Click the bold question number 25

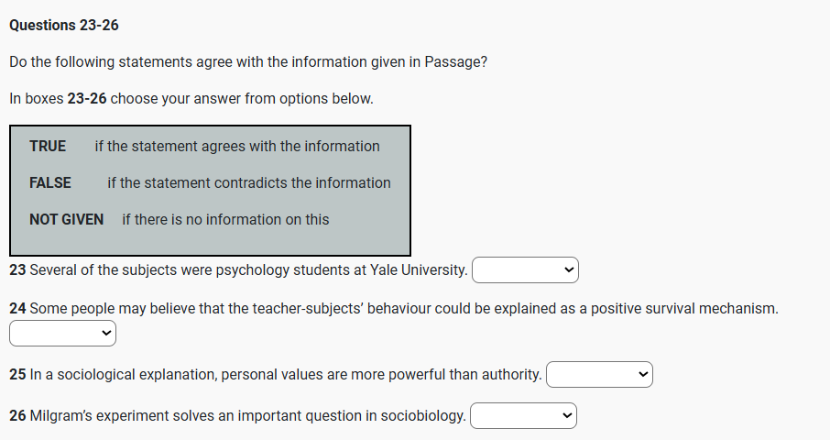click(x=17, y=374)
